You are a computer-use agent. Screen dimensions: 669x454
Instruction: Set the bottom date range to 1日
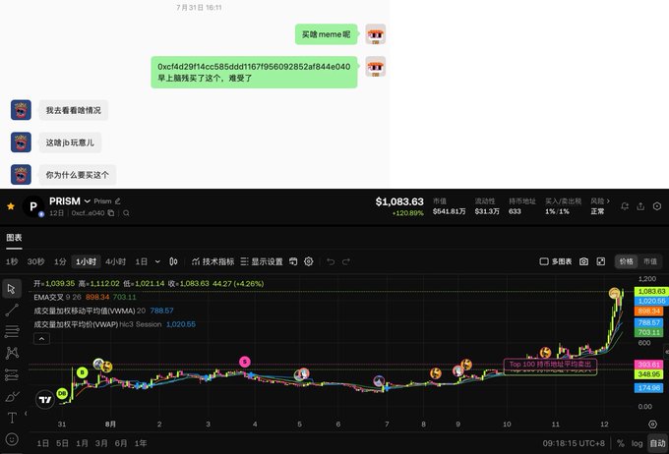[42, 443]
